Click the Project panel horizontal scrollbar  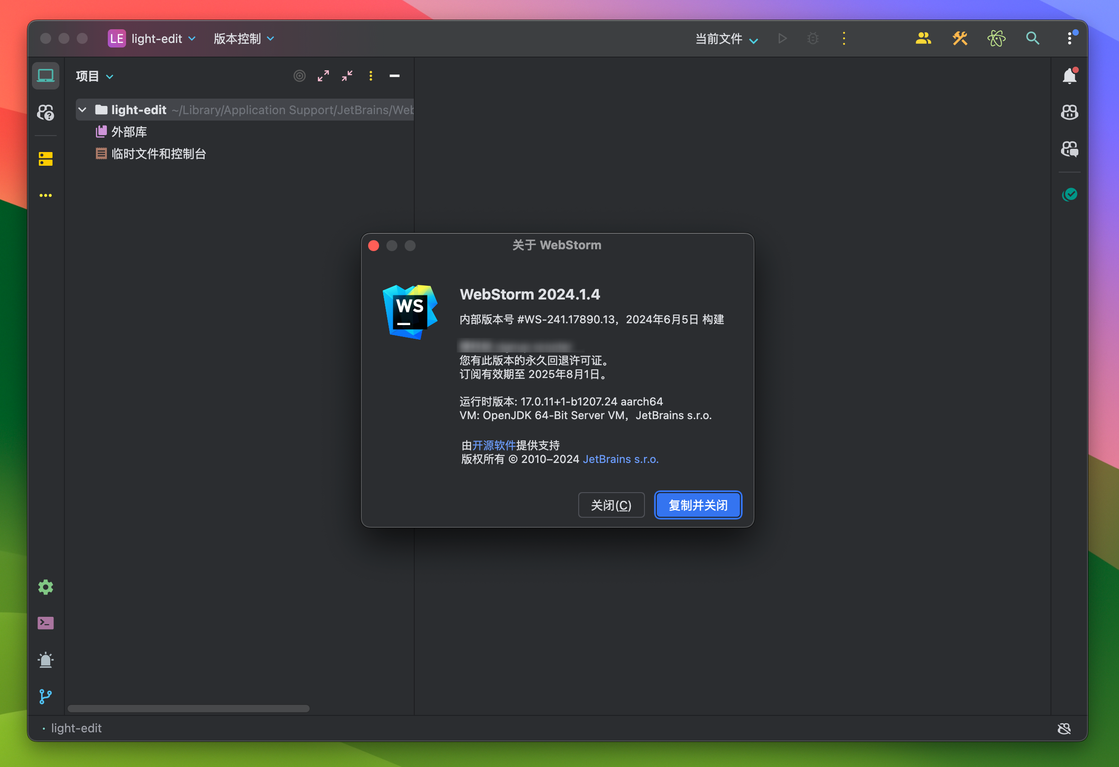pos(188,708)
